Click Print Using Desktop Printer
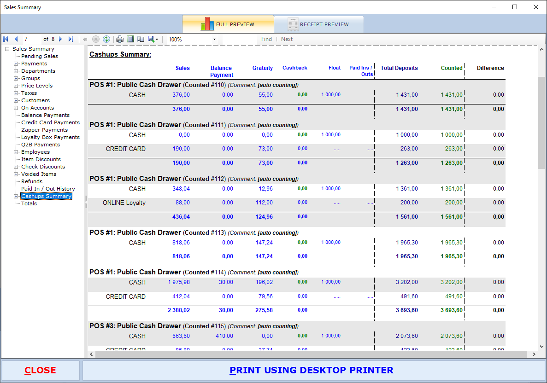This screenshot has width=547, height=383. point(312,370)
